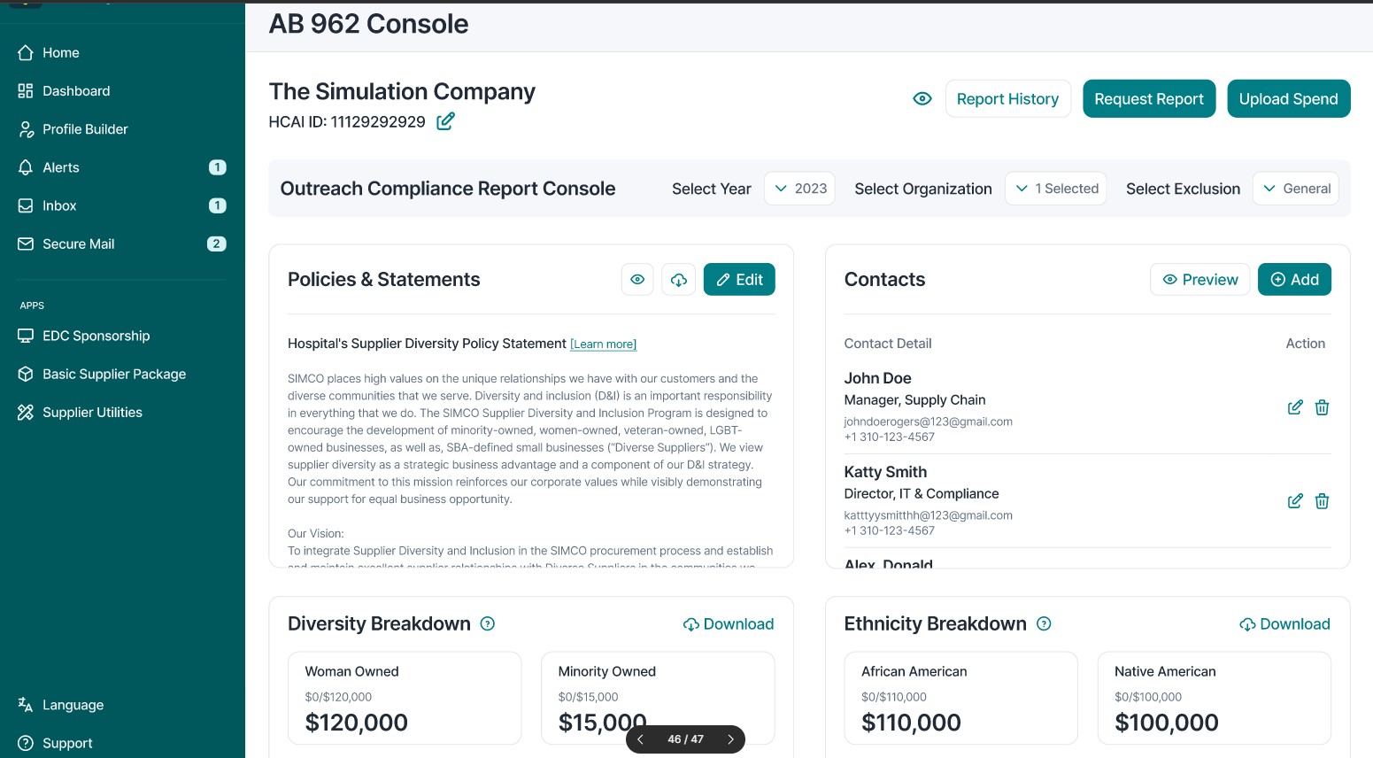Open the Select Year 2023 dropdown
The height and width of the screenshot is (758, 1373).
pyautogui.click(x=799, y=189)
